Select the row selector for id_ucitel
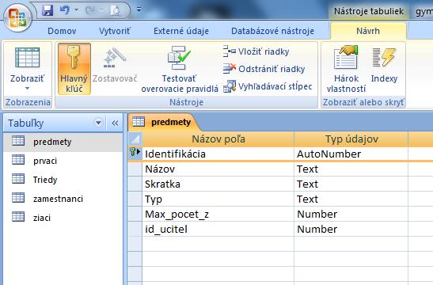 135,230
